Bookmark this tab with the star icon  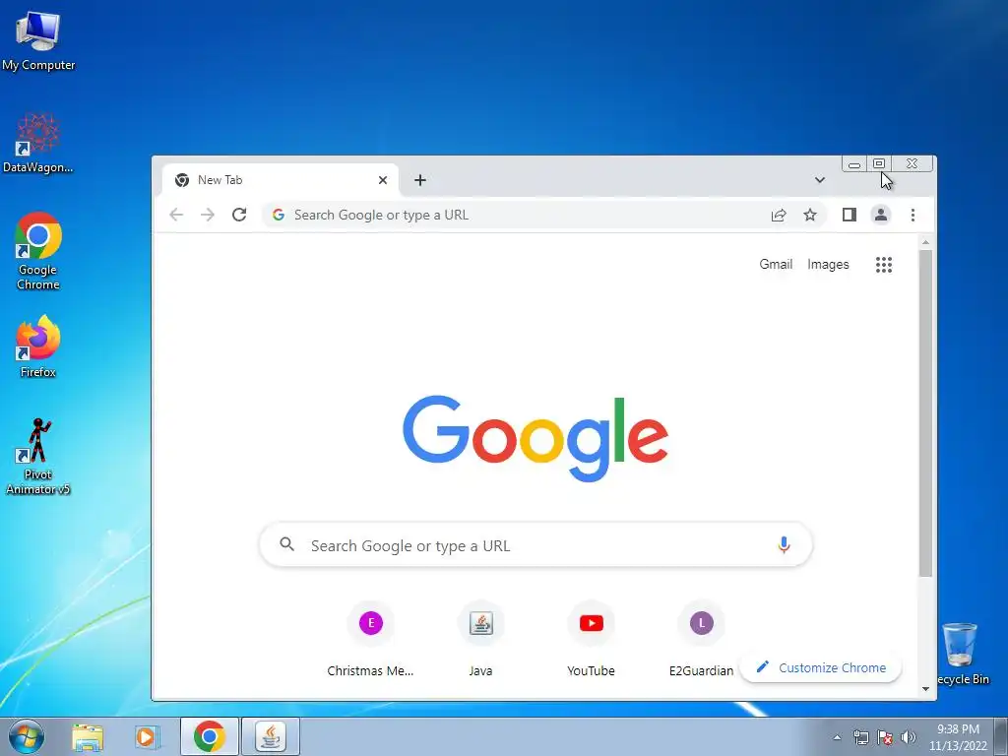810,215
